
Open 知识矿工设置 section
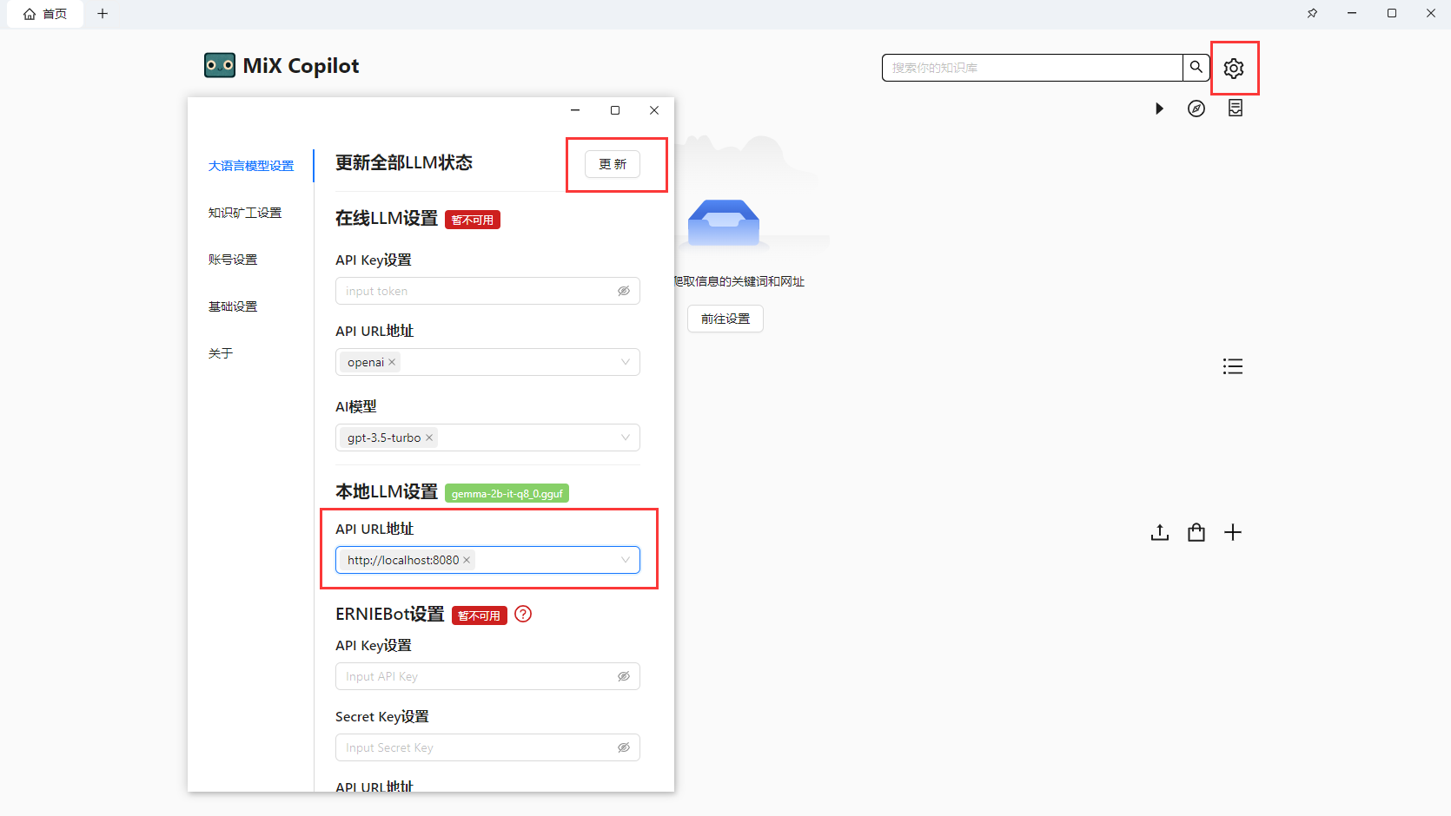245,213
